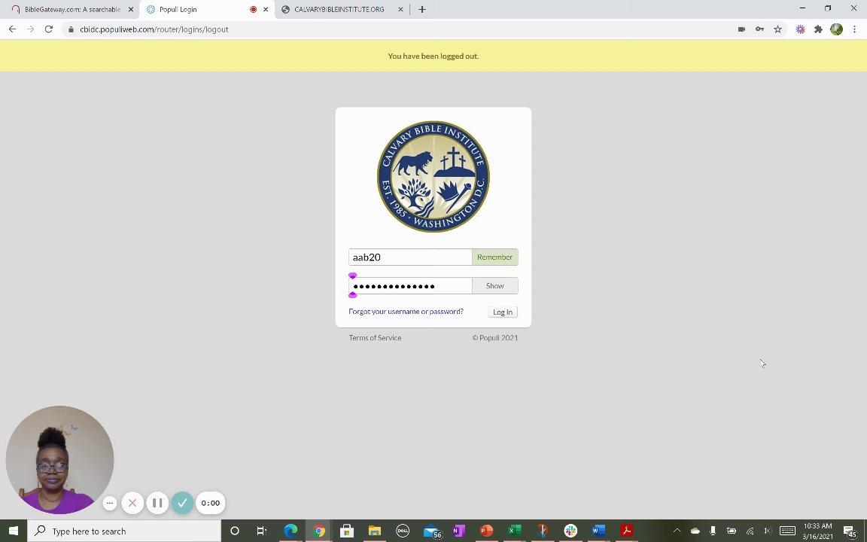Screen dimensions: 867x542
Task: Open Adobe Acrobat from taskbar
Action: tap(626, 531)
